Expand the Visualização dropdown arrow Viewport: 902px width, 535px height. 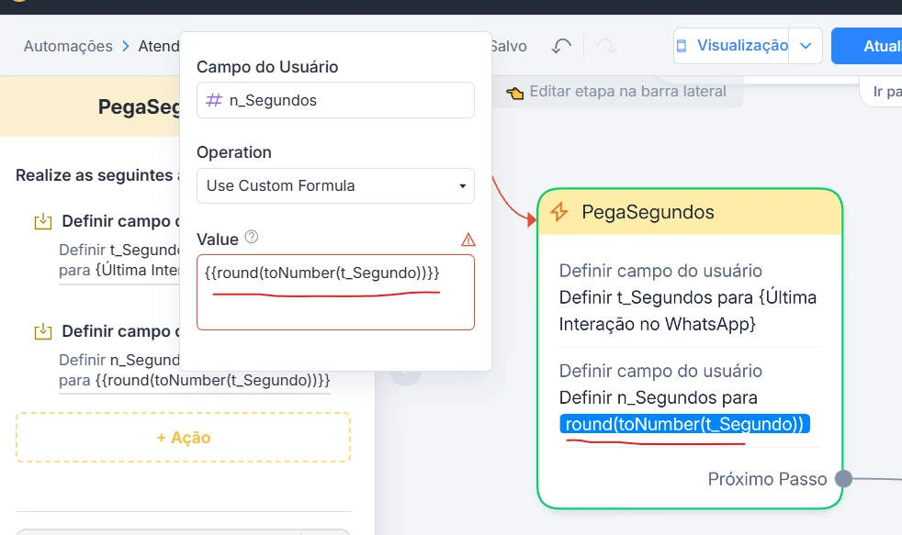(x=806, y=46)
